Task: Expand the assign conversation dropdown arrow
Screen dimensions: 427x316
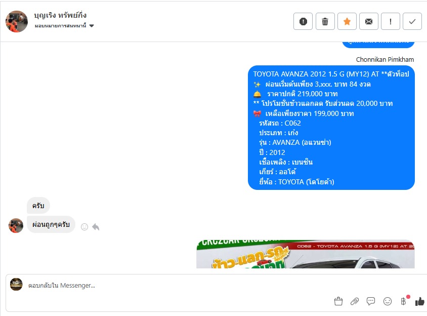Action: tap(92, 26)
